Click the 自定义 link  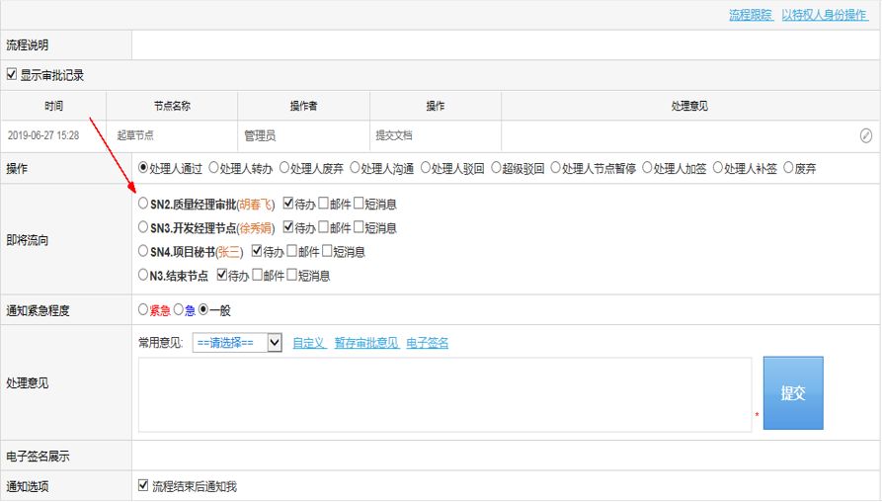pos(309,343)
